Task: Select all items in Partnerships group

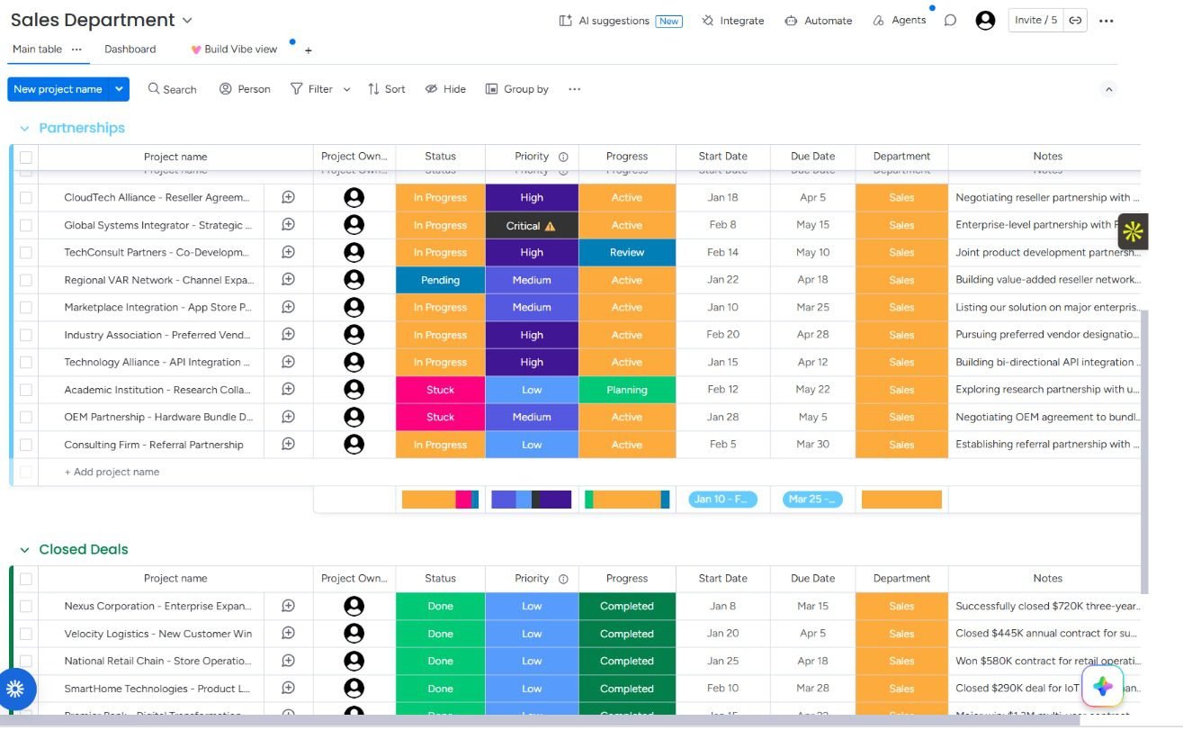Action: point(26,157)
